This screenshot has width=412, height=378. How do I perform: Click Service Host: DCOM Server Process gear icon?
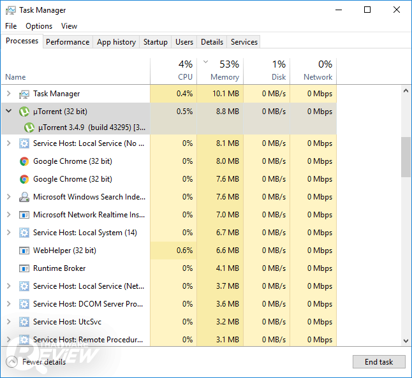pyautogui.click(x=24, y=304)
